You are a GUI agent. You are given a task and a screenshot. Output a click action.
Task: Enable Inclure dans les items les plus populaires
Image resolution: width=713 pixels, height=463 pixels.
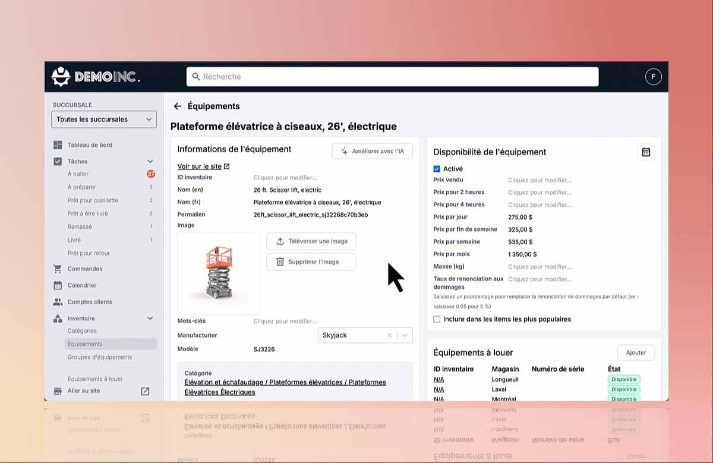coord(437,319)
